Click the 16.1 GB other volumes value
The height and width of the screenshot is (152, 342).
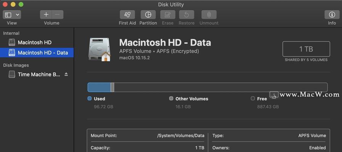pos(183,107)
